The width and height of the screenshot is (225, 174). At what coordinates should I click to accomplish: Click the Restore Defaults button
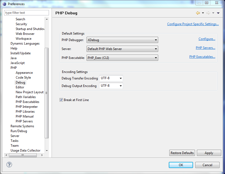(182, 153)
